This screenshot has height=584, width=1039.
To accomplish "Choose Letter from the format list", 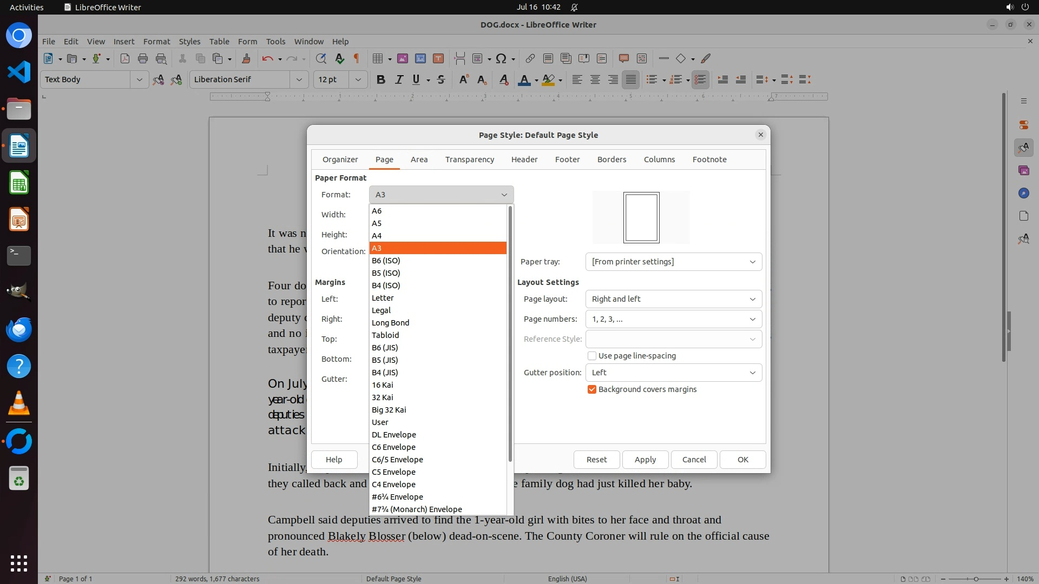I will click(383, 298).
